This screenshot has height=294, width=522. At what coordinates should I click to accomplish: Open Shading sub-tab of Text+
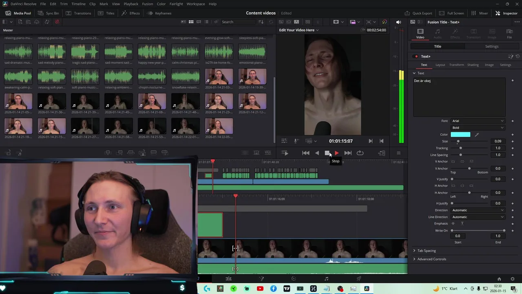click(x=473, y=65)
